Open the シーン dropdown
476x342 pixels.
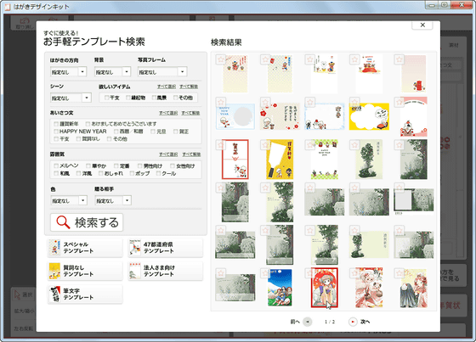click(x=71, y=98)
